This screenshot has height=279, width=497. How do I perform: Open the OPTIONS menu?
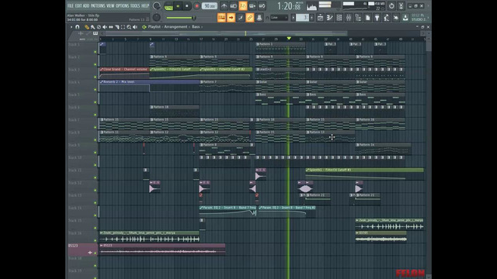point(123,5)
